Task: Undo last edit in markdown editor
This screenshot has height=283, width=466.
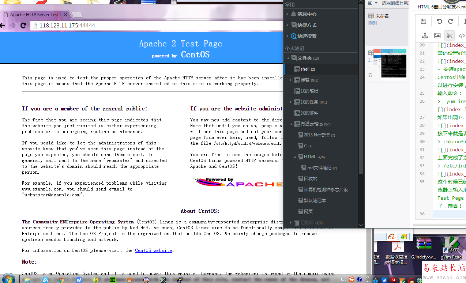Action: click(x=440, y=22)
